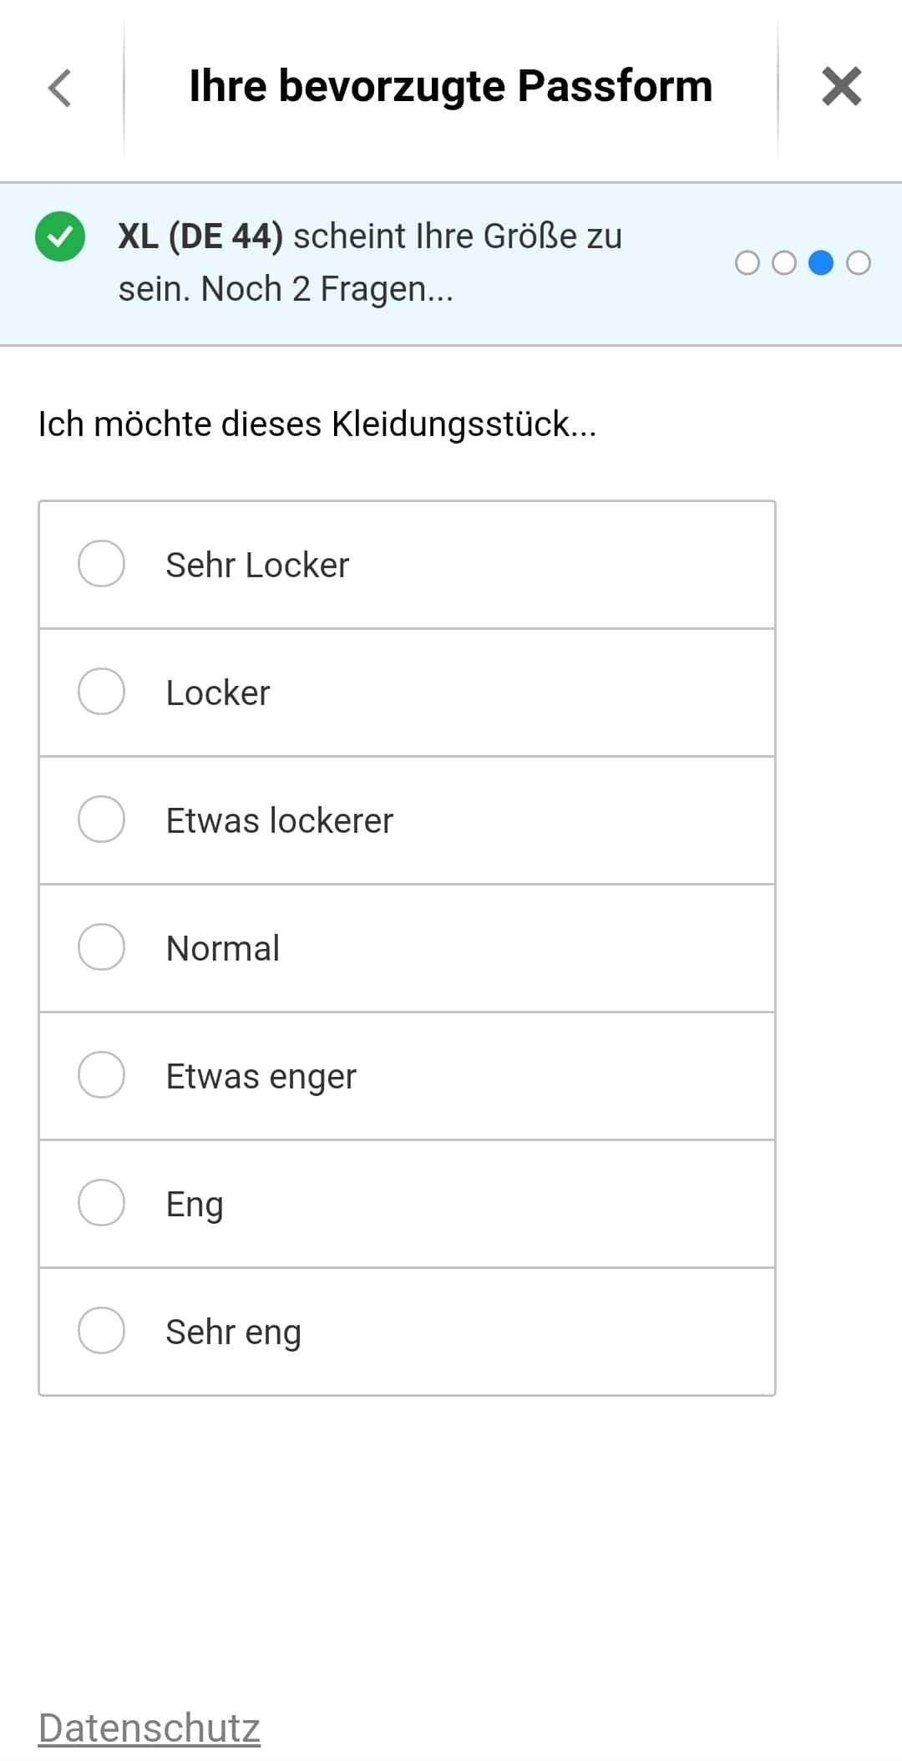Click the 'Normal' option label text

223,949
